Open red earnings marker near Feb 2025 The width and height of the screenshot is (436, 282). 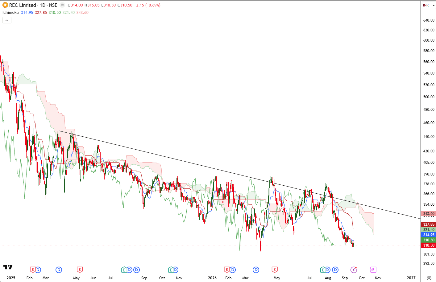(x=32, y=270)
